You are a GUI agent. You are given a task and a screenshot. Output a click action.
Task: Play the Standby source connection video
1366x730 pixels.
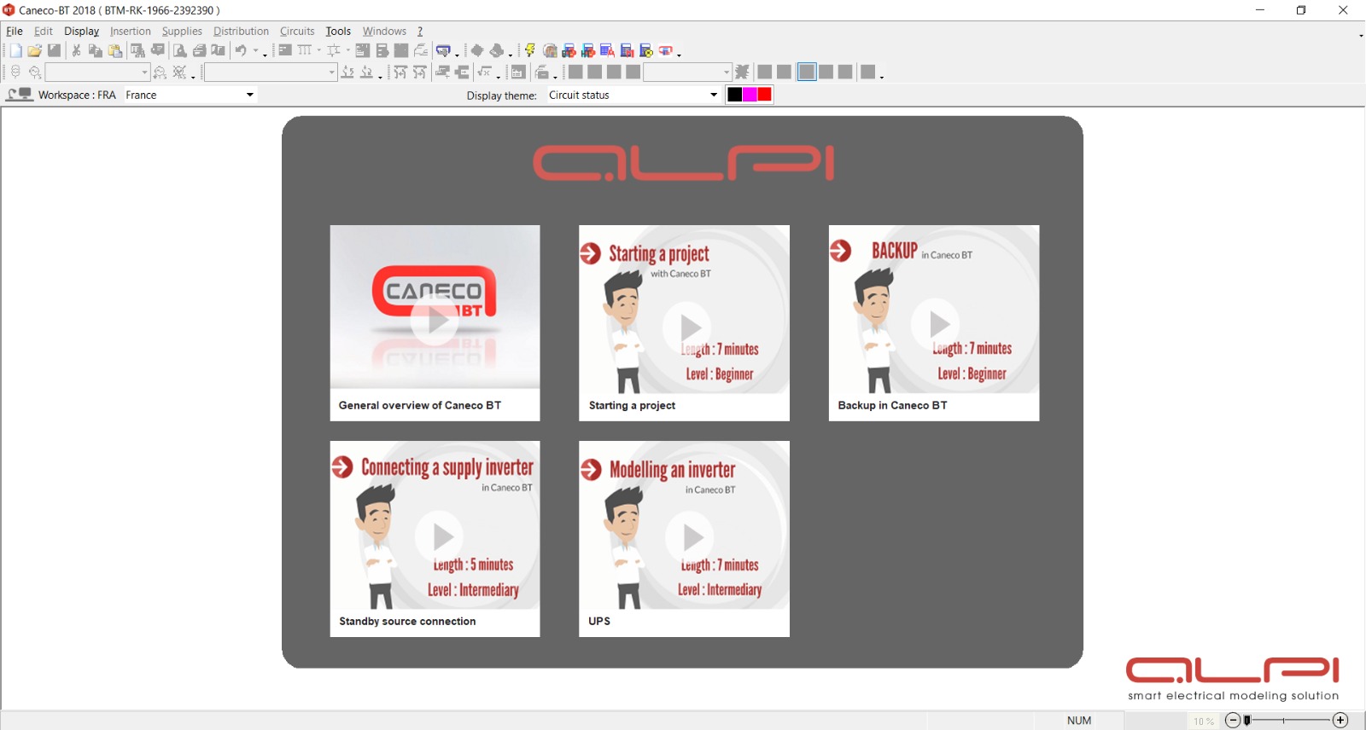[x=441, y=536]
